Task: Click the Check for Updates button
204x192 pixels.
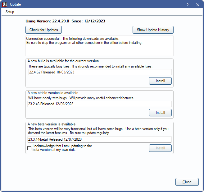Action: (44, 30)
